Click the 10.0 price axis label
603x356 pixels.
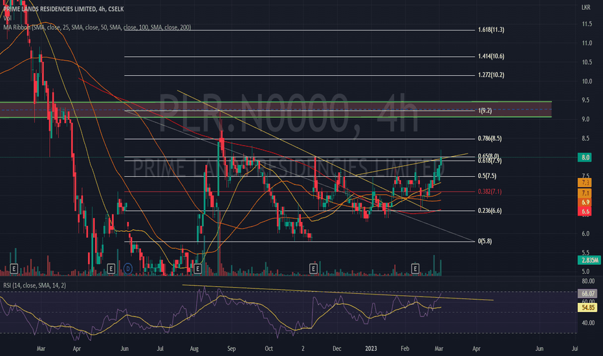pos(587,81)
